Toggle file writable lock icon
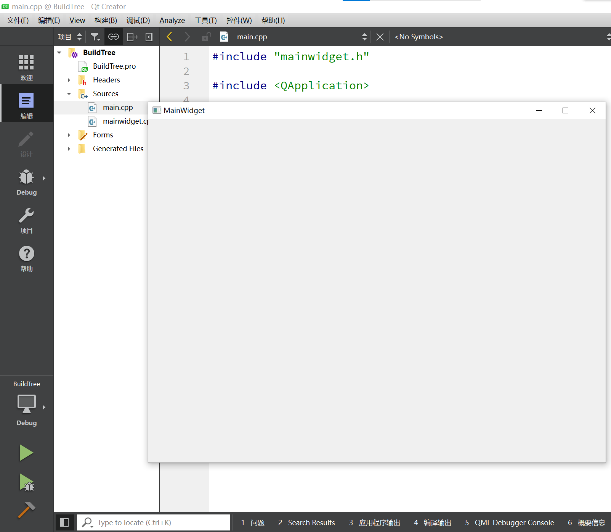This screenshot has width=611, height=532. (x=206, y=37)
